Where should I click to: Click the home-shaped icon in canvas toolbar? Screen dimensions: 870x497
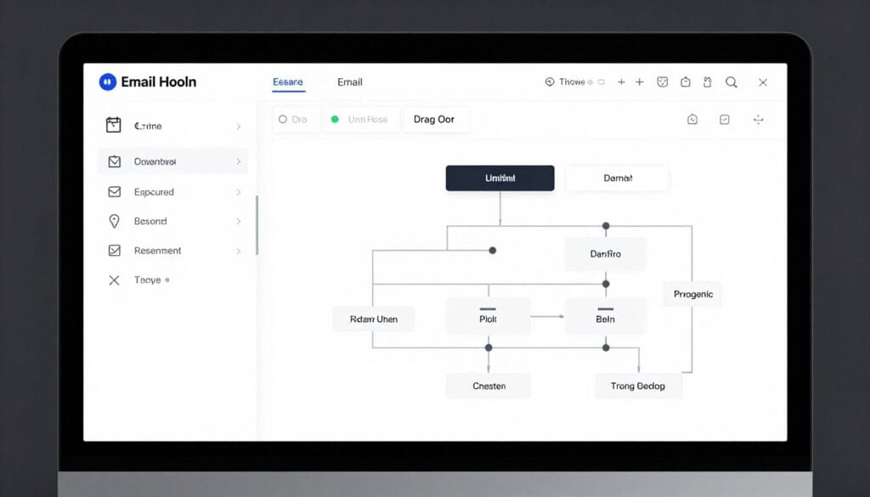[692, 119]
